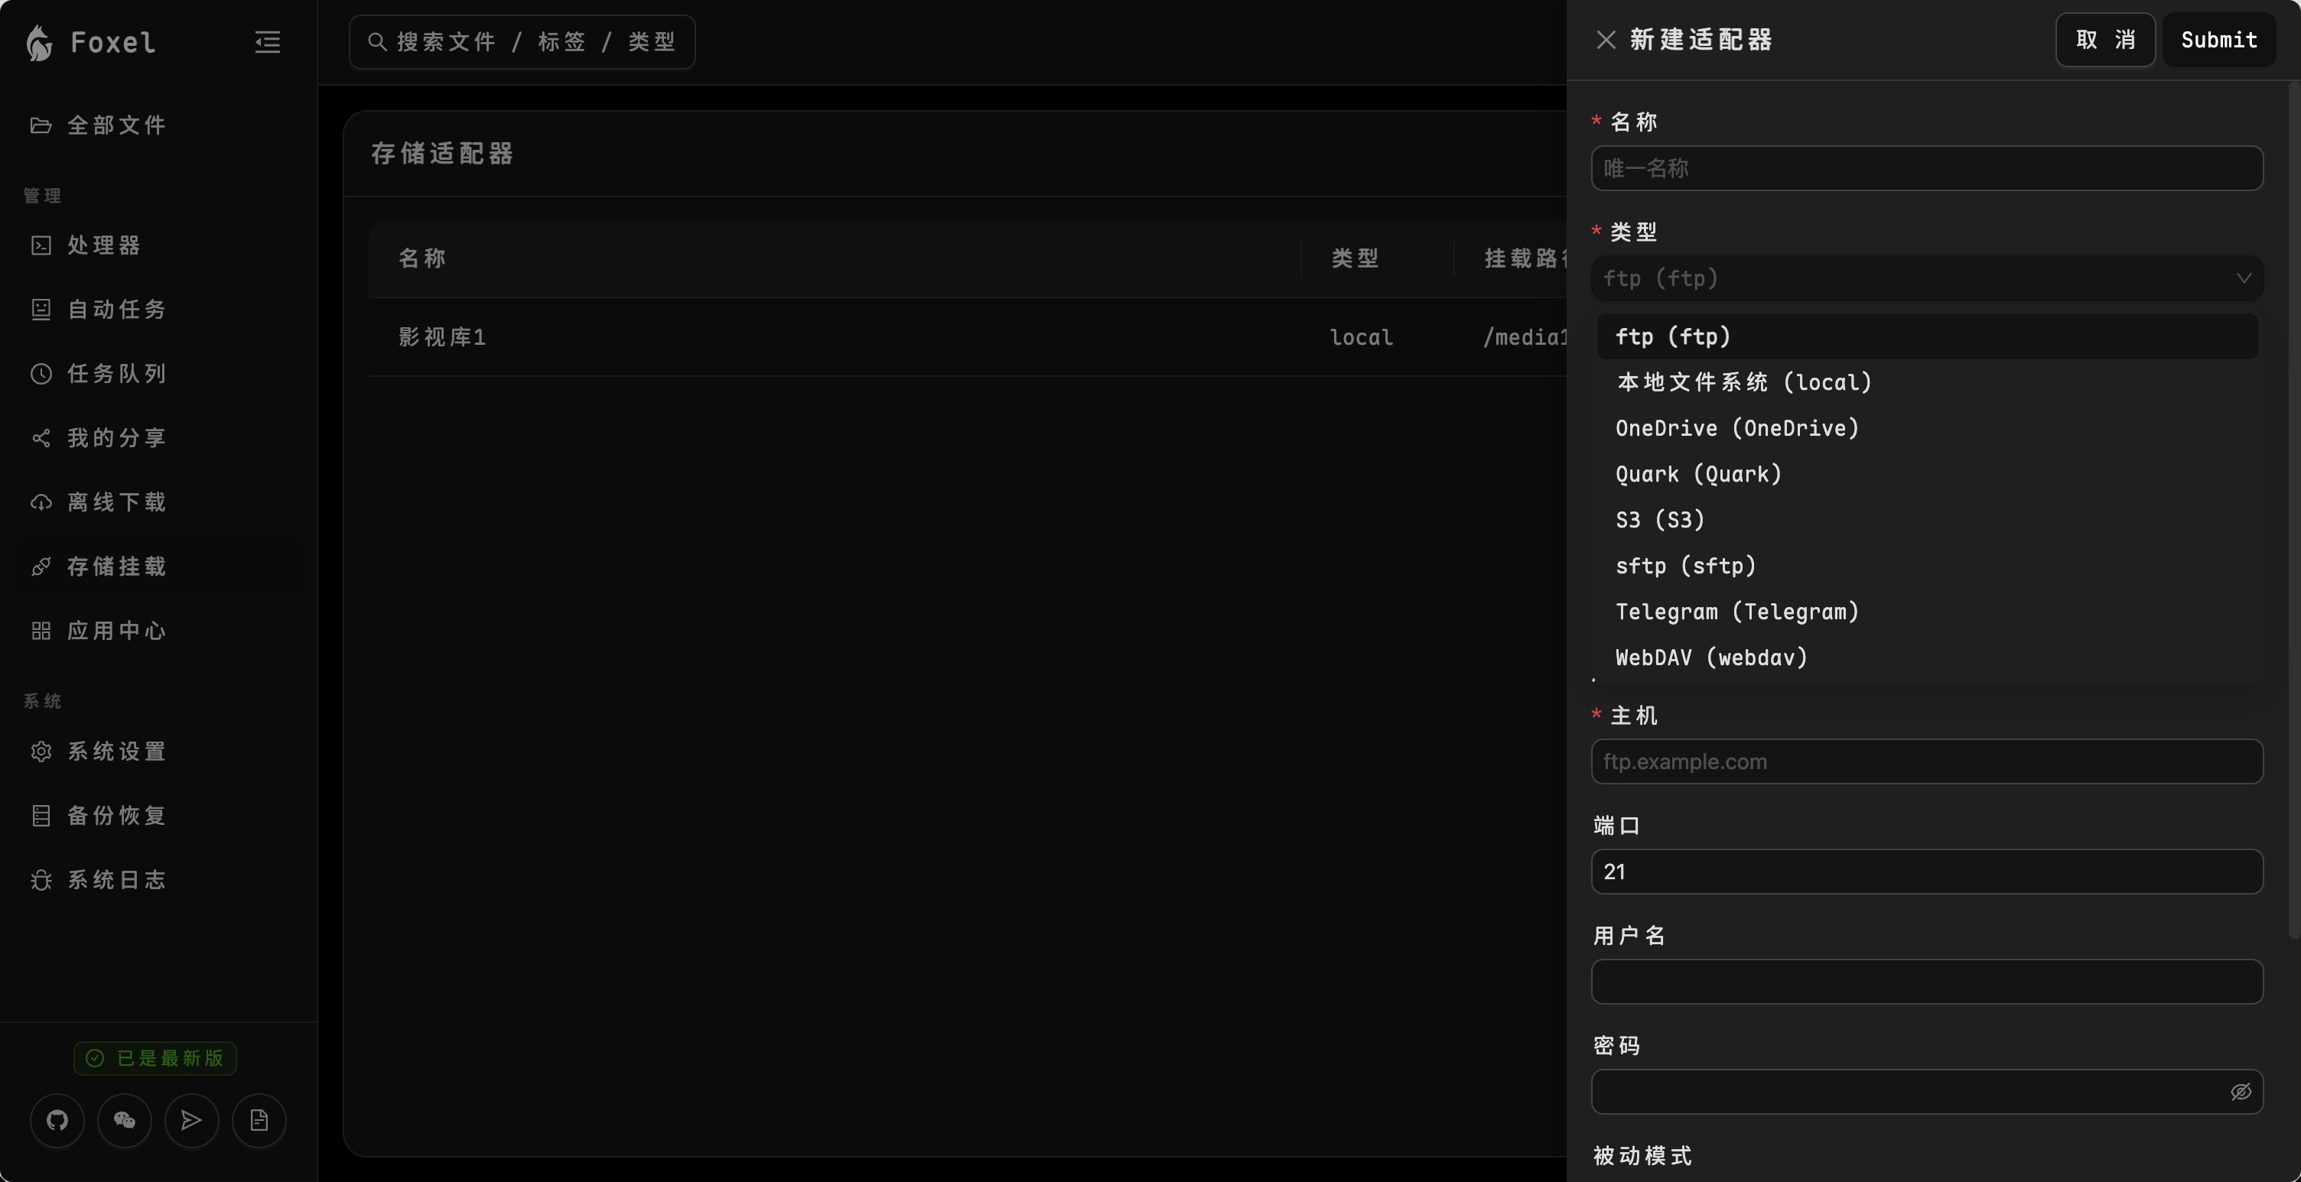The height and width of the screenshot is (1182, 2301).
Task: Click the 处理器 terminal icon
Action: coord(41,245)
